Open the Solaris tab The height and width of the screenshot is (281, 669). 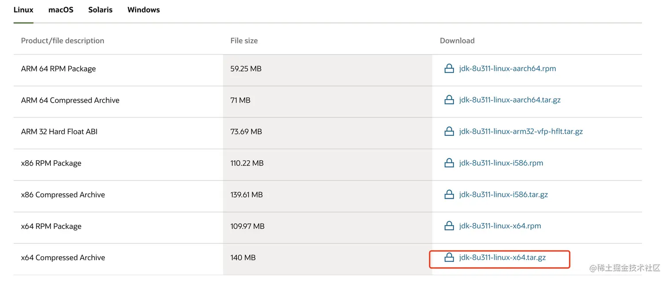point(100,10)
